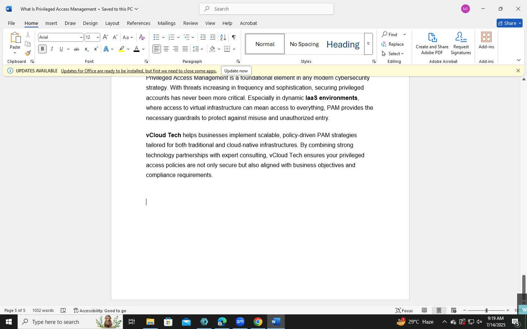Screen dimensions: 527x329
Task: Expand the bullets list dropdown arrow
Action: [x=163, y=37]
